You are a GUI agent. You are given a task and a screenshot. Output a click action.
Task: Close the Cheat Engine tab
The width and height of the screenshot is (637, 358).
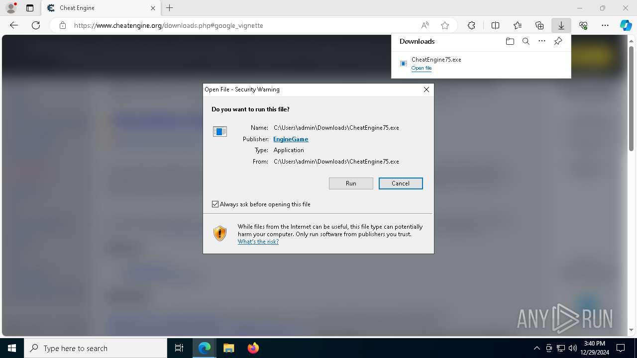(x=153, y=8)
